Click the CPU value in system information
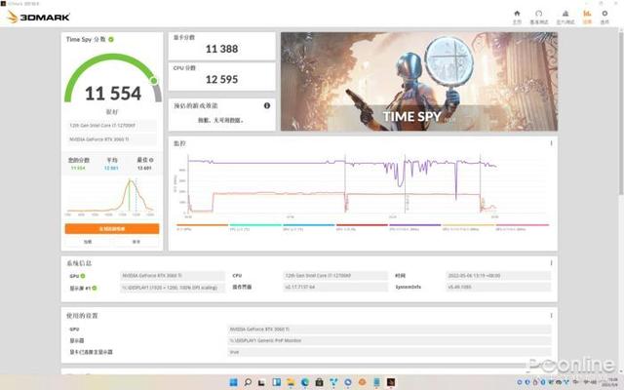Image resolution: width=624 pixels, height=390 pixels. point(335,275)
